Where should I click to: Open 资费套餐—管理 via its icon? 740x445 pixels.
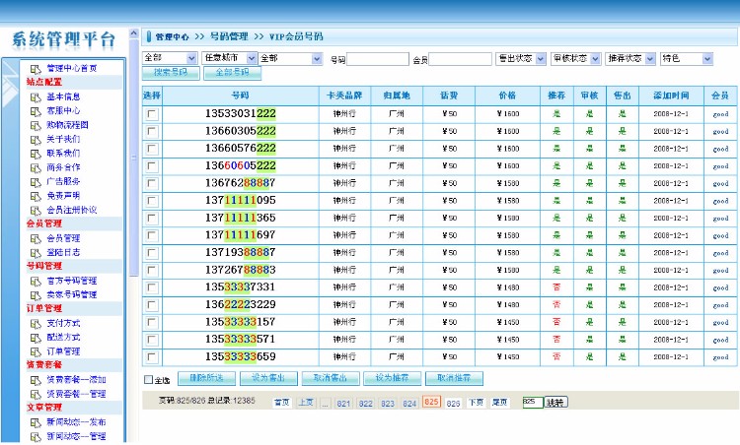click(x=36, y=395)
